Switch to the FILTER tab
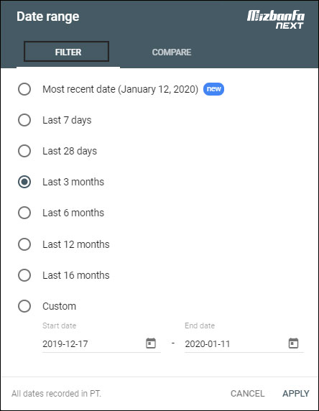 (x=67, y=52)
